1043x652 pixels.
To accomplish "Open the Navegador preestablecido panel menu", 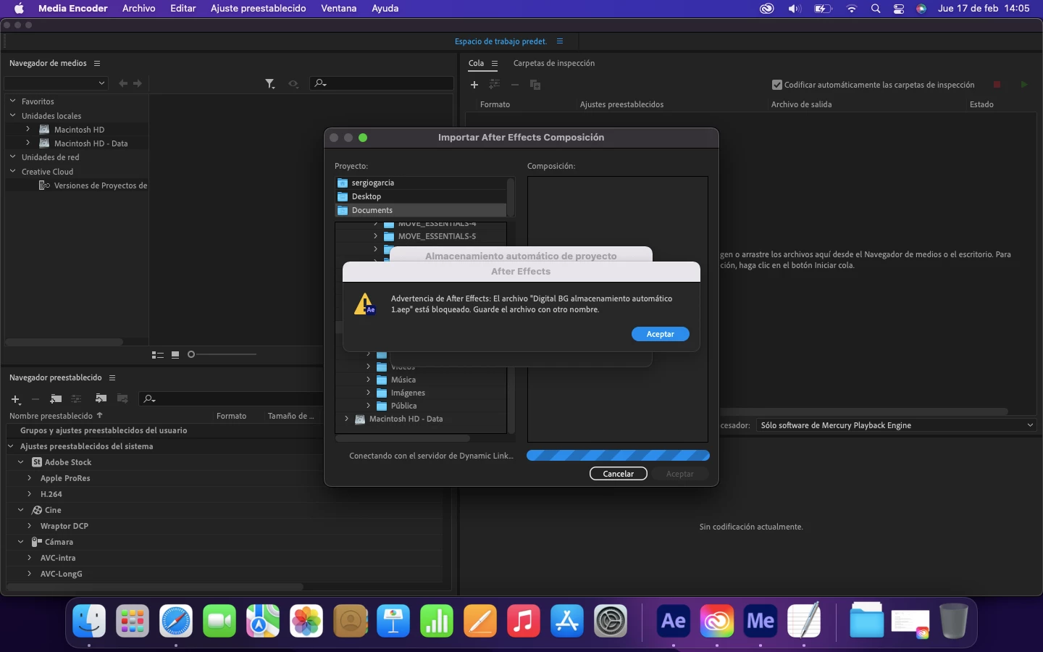I will 112,378.
